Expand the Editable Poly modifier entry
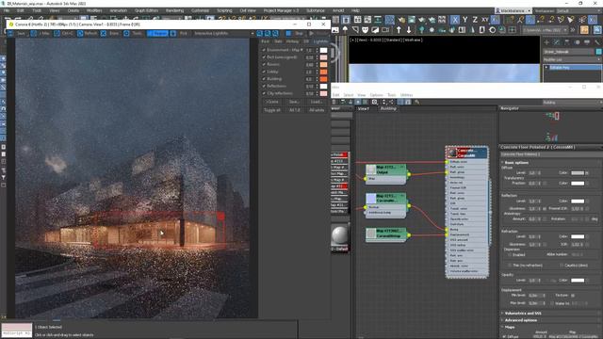Viewport: 603px width, 339px height. 546,67
